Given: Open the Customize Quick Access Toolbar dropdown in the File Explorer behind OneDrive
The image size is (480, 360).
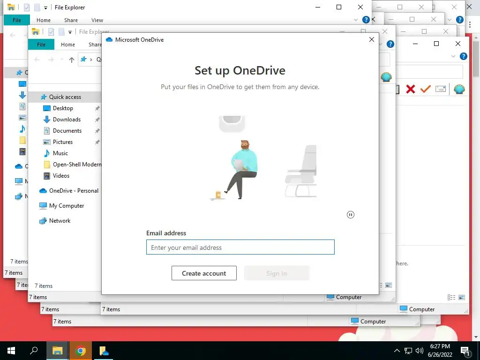Looking at the screenshot, I should (x=70, y=32).
